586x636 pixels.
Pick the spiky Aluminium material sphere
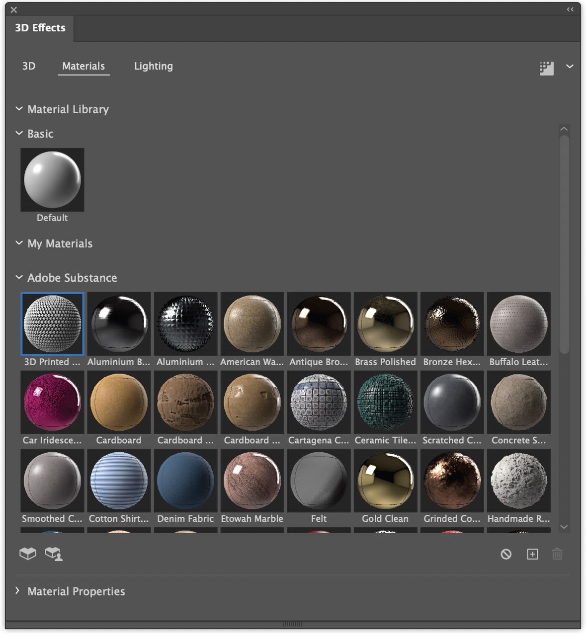pos(185,323)
